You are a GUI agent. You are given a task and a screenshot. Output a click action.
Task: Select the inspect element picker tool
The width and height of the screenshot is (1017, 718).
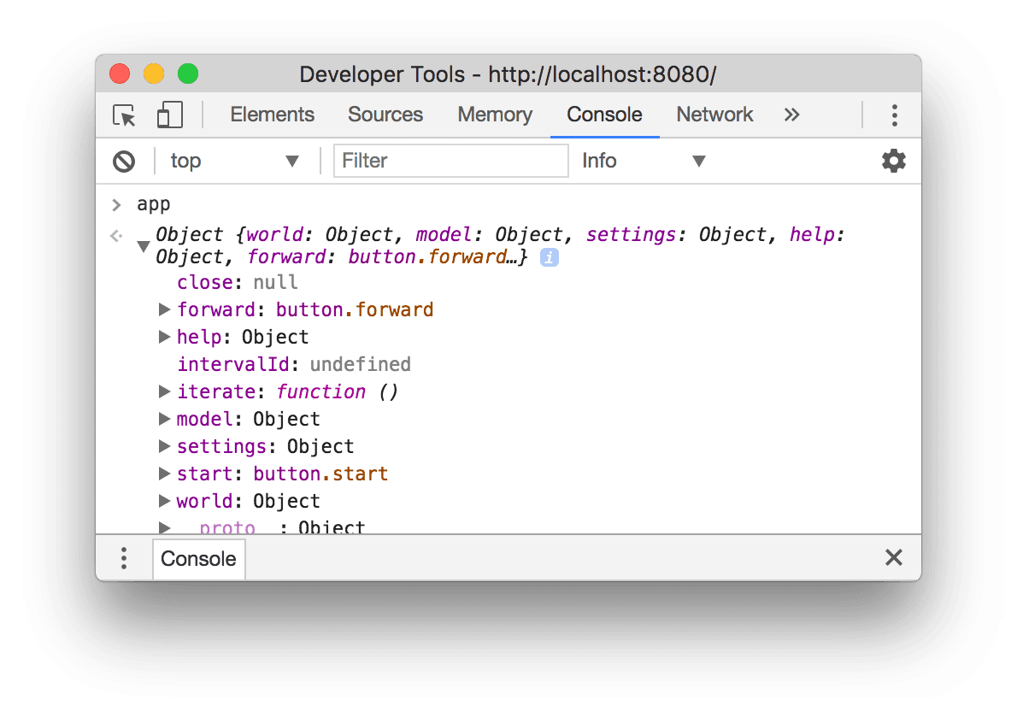click(x=124, y=115)
